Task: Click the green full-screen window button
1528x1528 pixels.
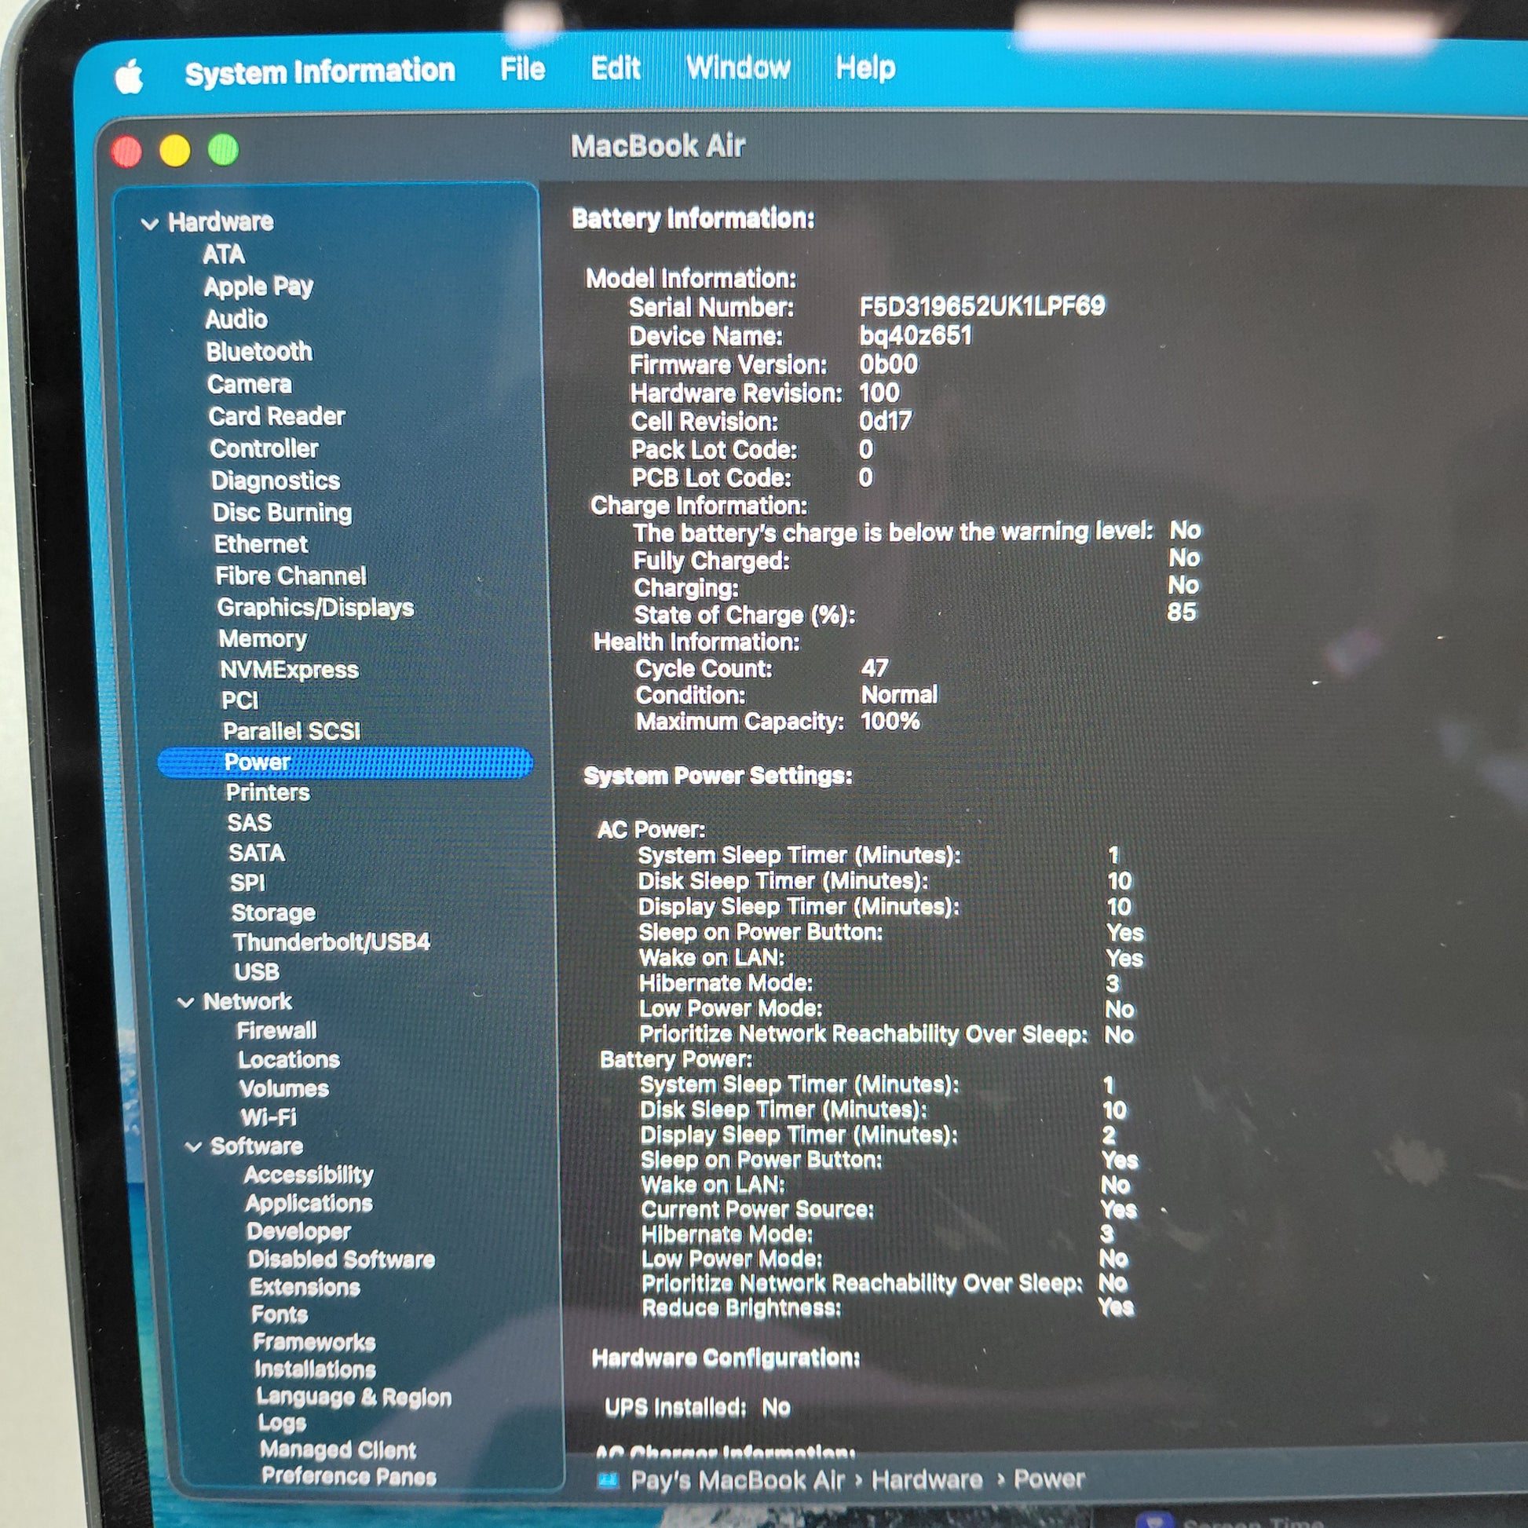Action: 223,149
